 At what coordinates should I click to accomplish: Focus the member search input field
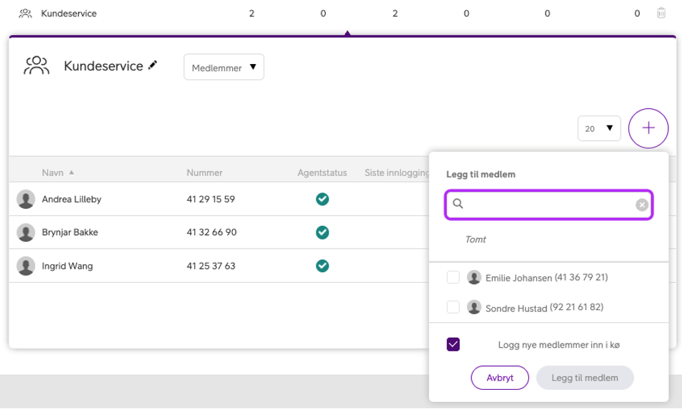click(548, 204)
